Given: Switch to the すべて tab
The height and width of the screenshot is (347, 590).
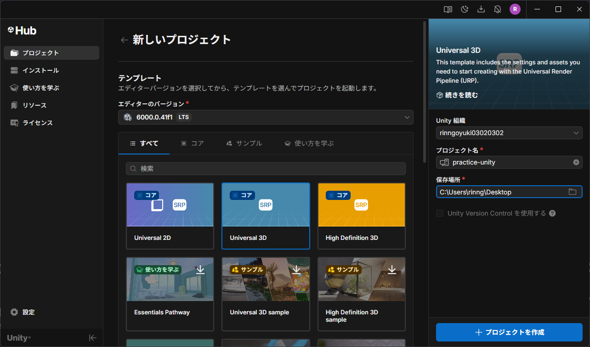Looking at the screenshot, I should (144, 143).
